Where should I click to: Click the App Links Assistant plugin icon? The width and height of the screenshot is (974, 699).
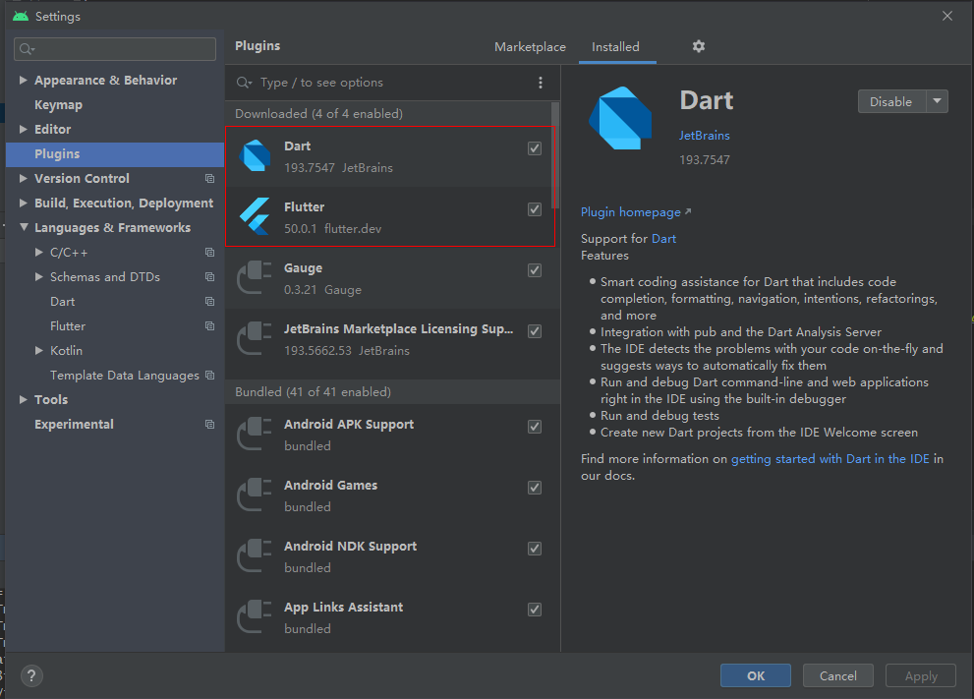coord(256,617)
